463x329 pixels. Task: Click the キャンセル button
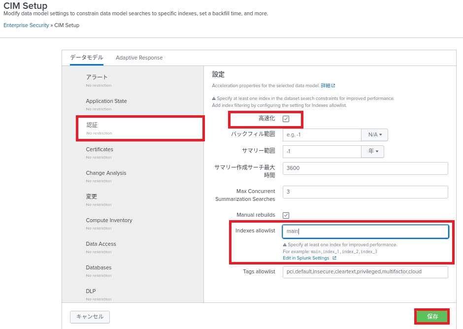tap(90, 317)
